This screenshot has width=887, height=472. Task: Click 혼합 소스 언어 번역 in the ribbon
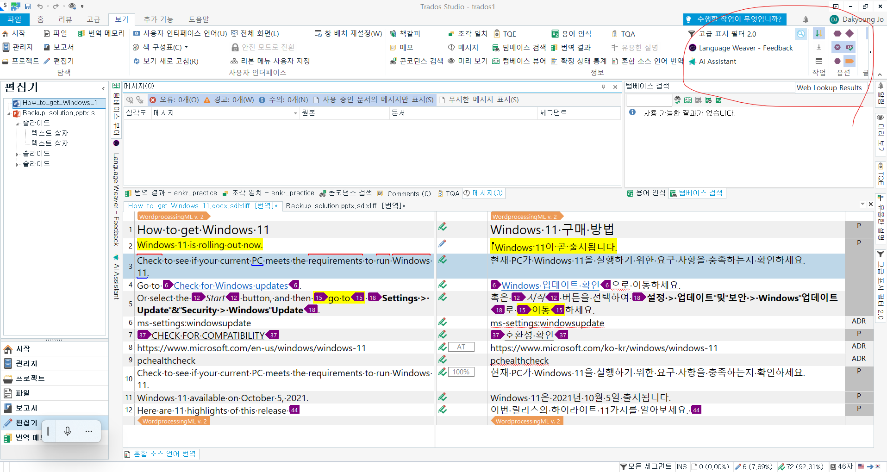pos(647,61)
